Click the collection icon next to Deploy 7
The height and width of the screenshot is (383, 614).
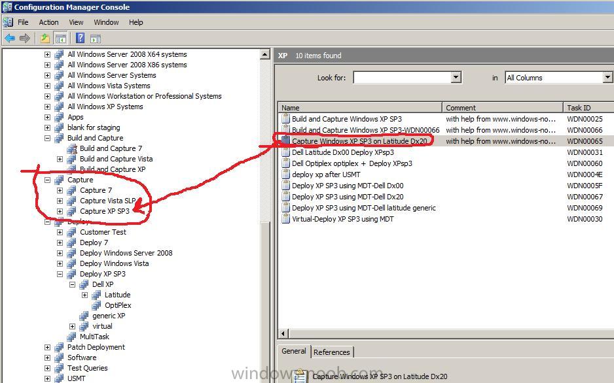71,242
